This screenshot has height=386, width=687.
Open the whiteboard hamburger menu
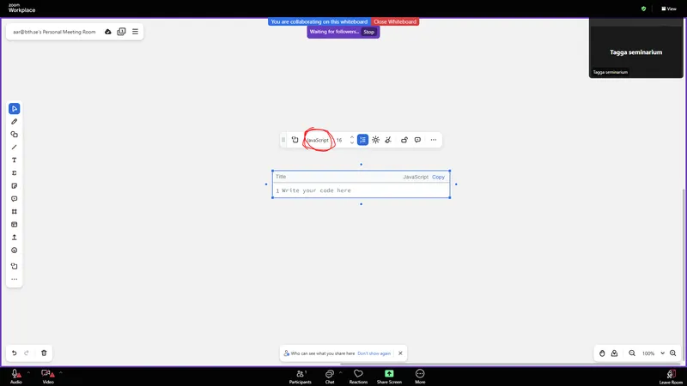click(x=135, y=32)
